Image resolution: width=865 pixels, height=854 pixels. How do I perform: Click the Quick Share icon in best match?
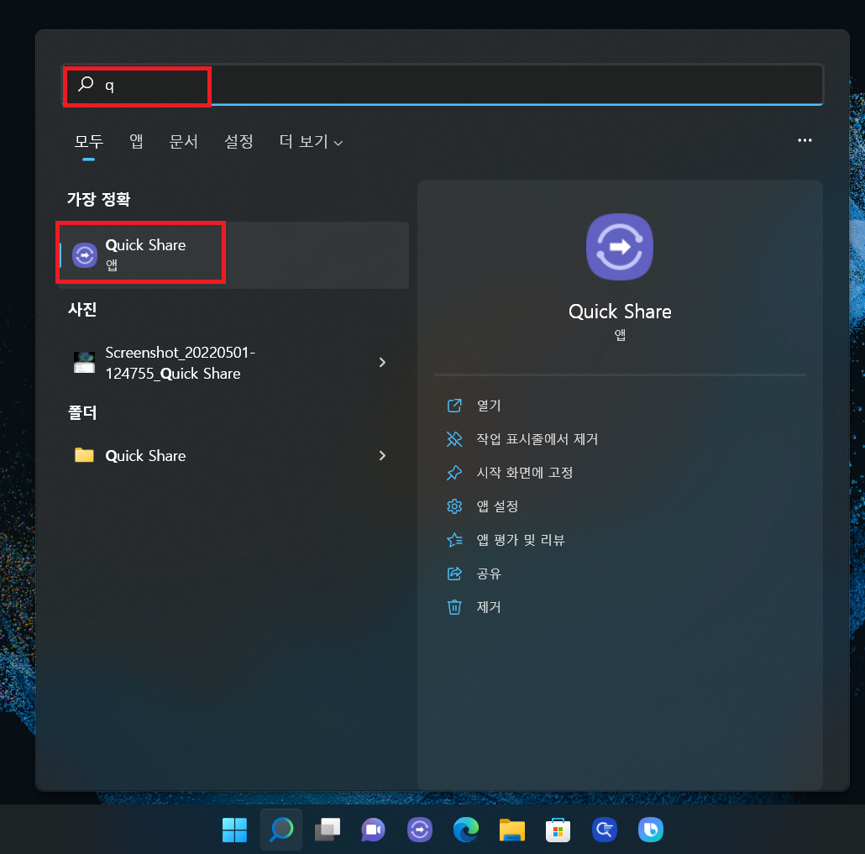[85, 255]
